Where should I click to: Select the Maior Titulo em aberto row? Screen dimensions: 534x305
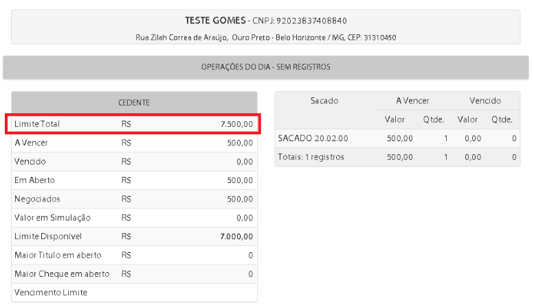click(x=134, y=255)
